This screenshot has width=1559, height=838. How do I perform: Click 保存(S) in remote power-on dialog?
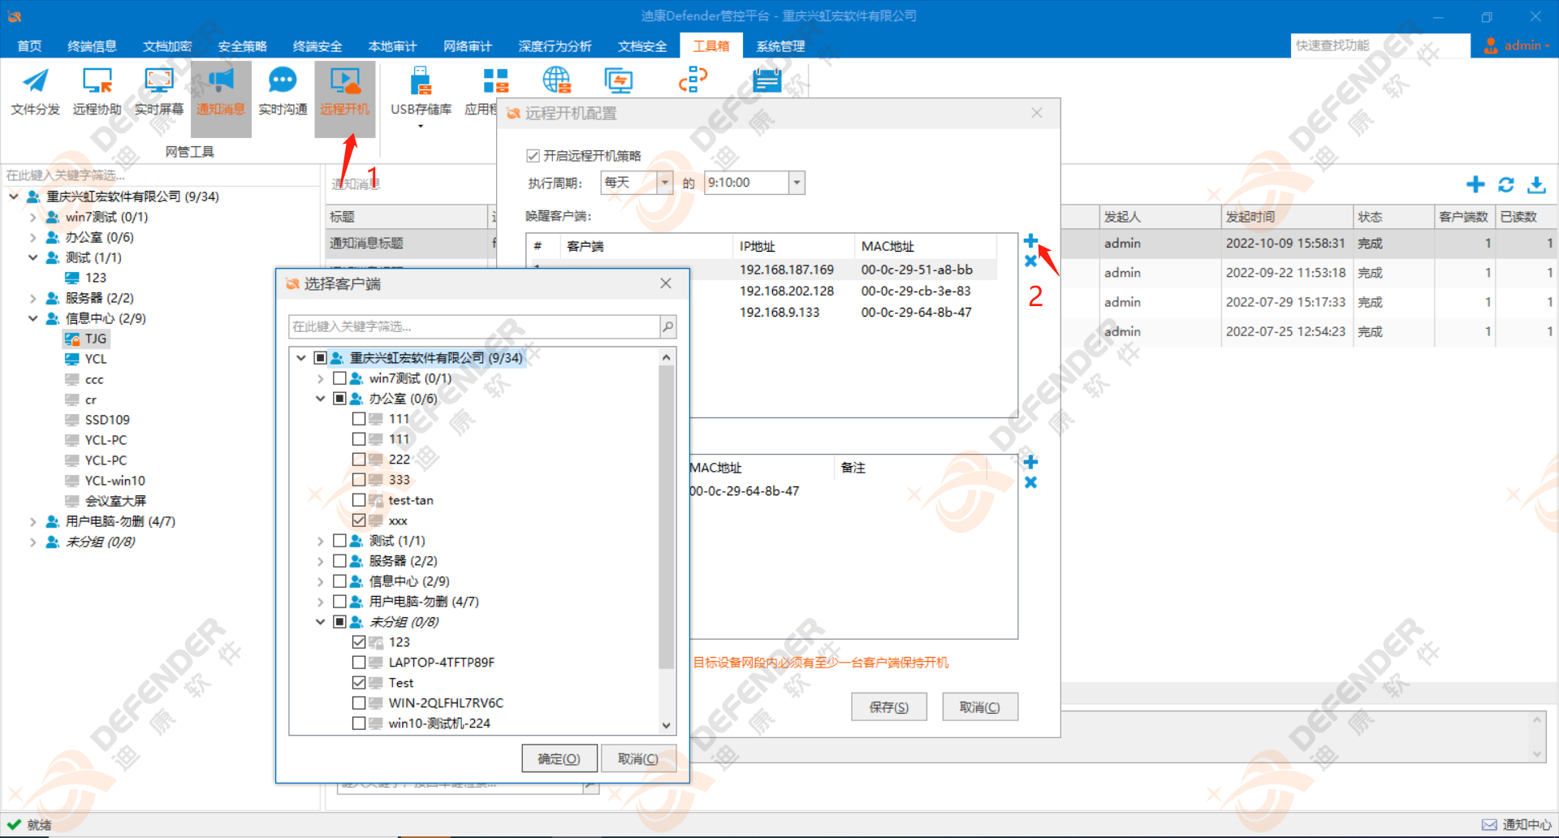(889, 707)
